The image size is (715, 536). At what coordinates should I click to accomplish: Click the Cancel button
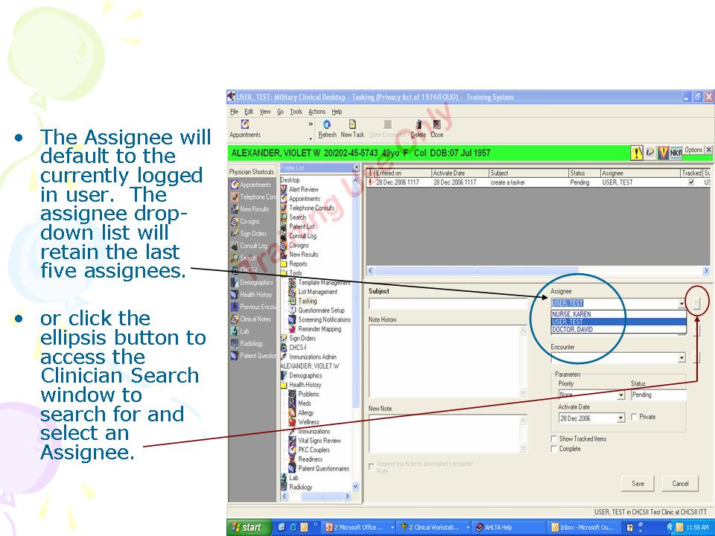pos(680,484)
